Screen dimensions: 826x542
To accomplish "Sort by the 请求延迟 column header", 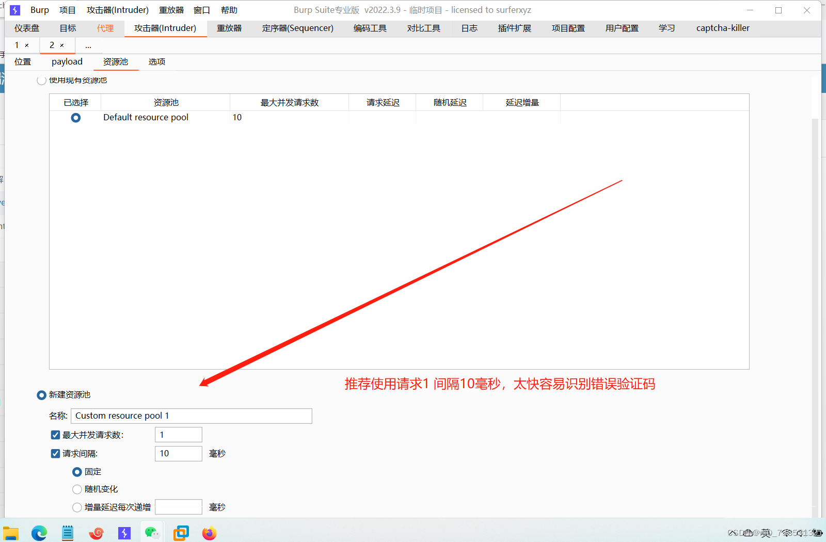I will 383,103.
